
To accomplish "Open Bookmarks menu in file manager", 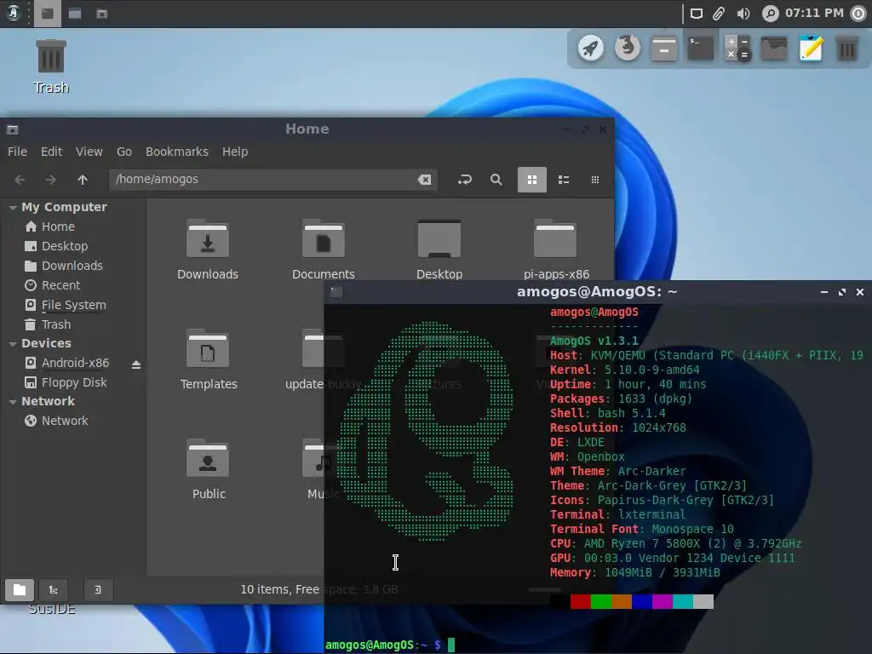I will (x=177, y=152).
